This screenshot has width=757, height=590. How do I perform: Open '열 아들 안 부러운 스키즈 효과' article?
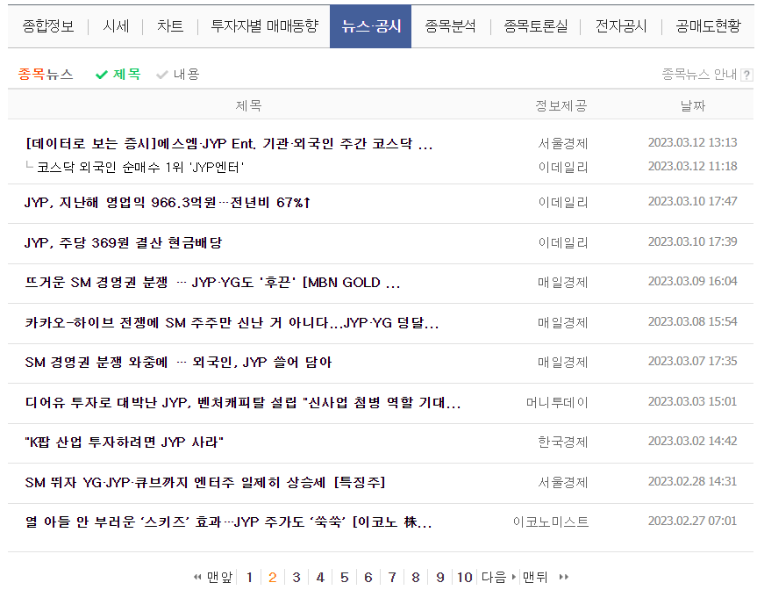click(228, 522)
